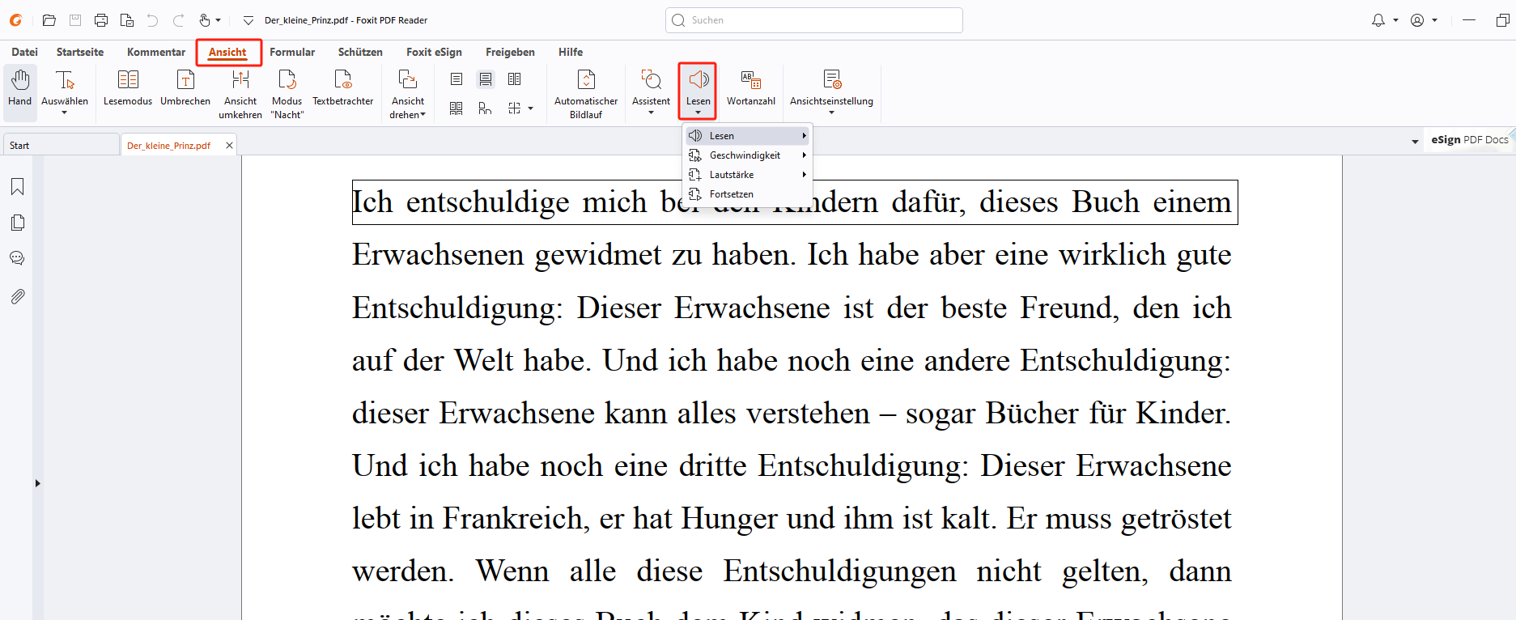Open the Lesen submenu entry

(748, 136)
